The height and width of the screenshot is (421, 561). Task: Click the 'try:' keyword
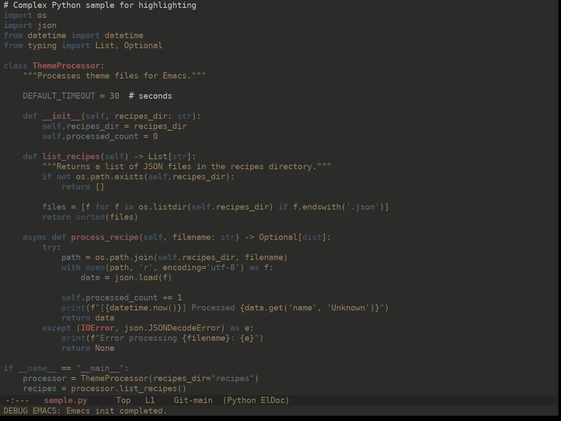click(52, 247)
